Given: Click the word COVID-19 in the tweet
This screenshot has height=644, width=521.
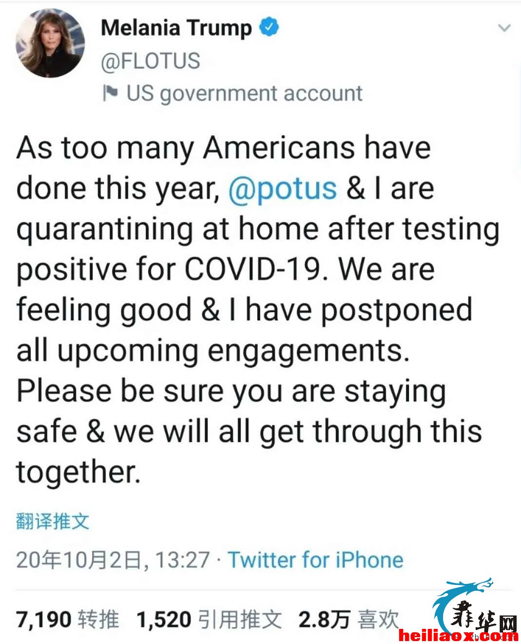Looking at the screenshot, I should [253, 269].
